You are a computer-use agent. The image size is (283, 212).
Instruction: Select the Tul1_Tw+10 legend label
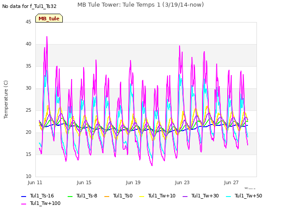click(x=162, y=196)
